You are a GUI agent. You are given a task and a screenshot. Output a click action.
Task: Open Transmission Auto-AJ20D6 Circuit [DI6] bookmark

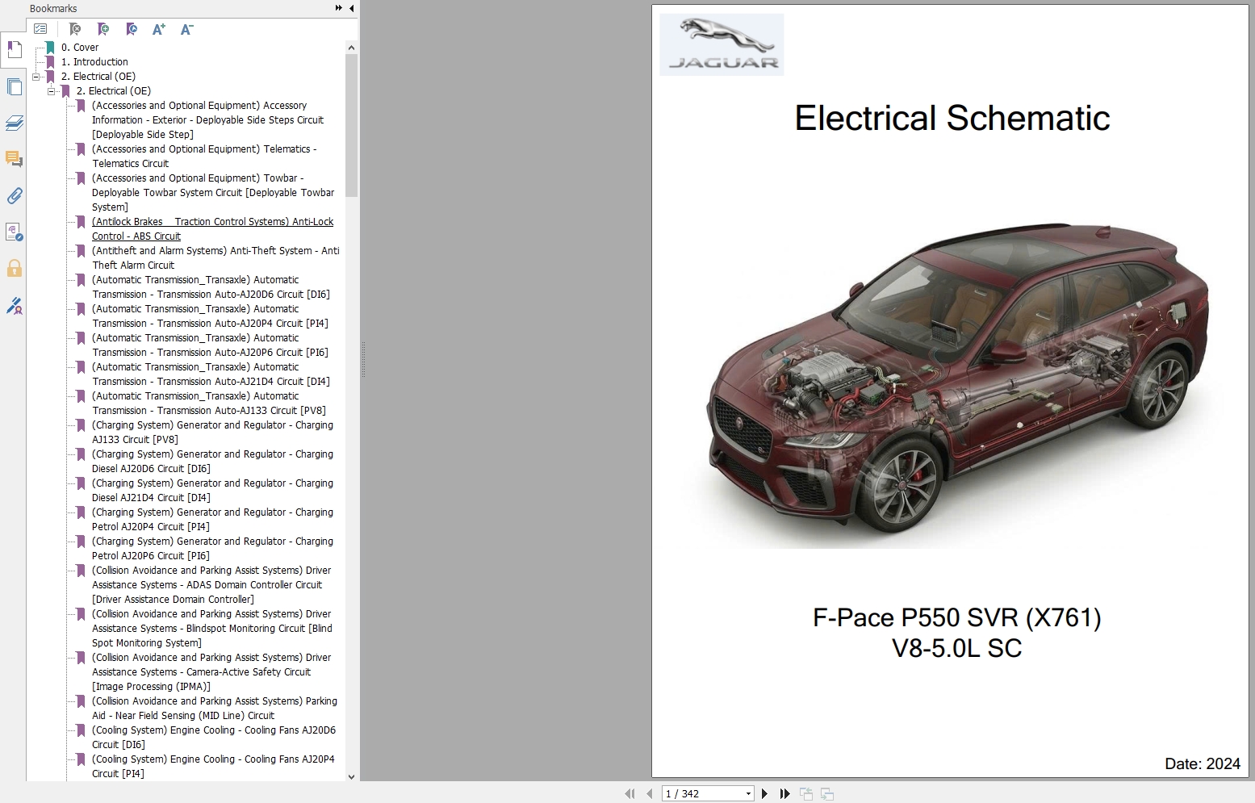pyautogui.click(x=211, y=287)
